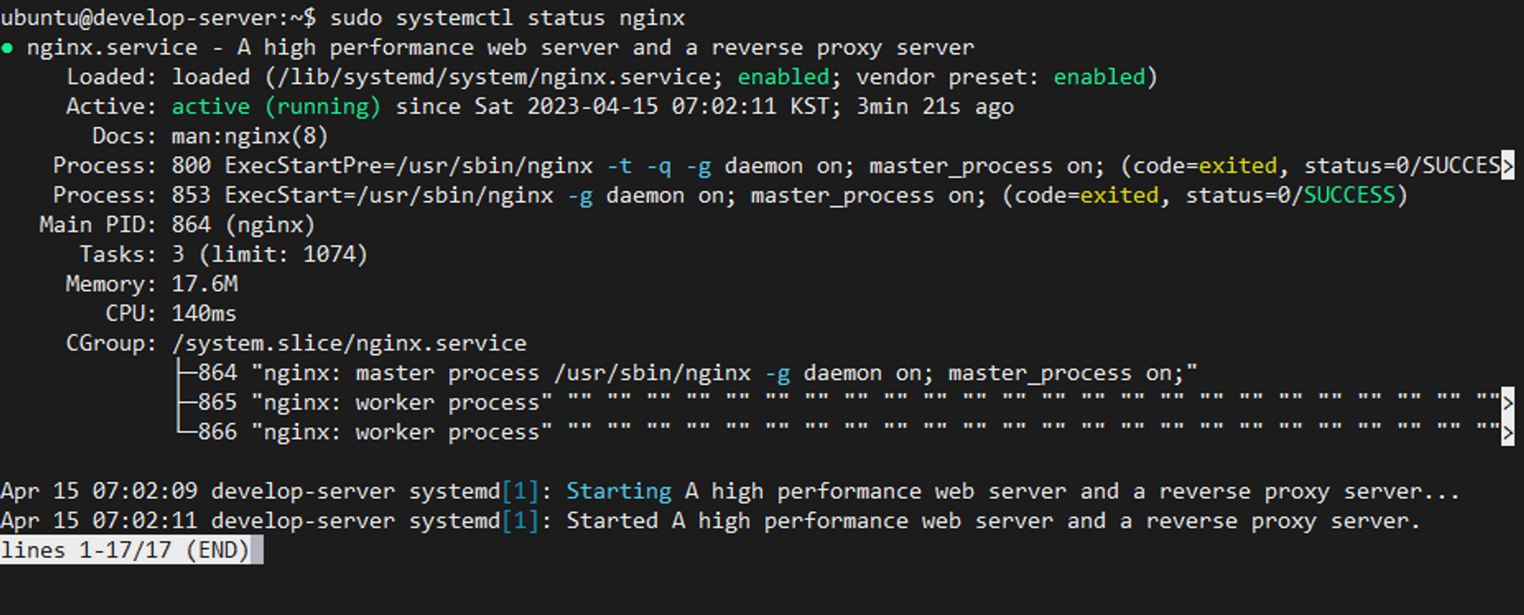Screen dimensions: 1524x615
Task: Click the green 'SUCCESS' on the ExecStart line
Action: [x=1349, y=196]
